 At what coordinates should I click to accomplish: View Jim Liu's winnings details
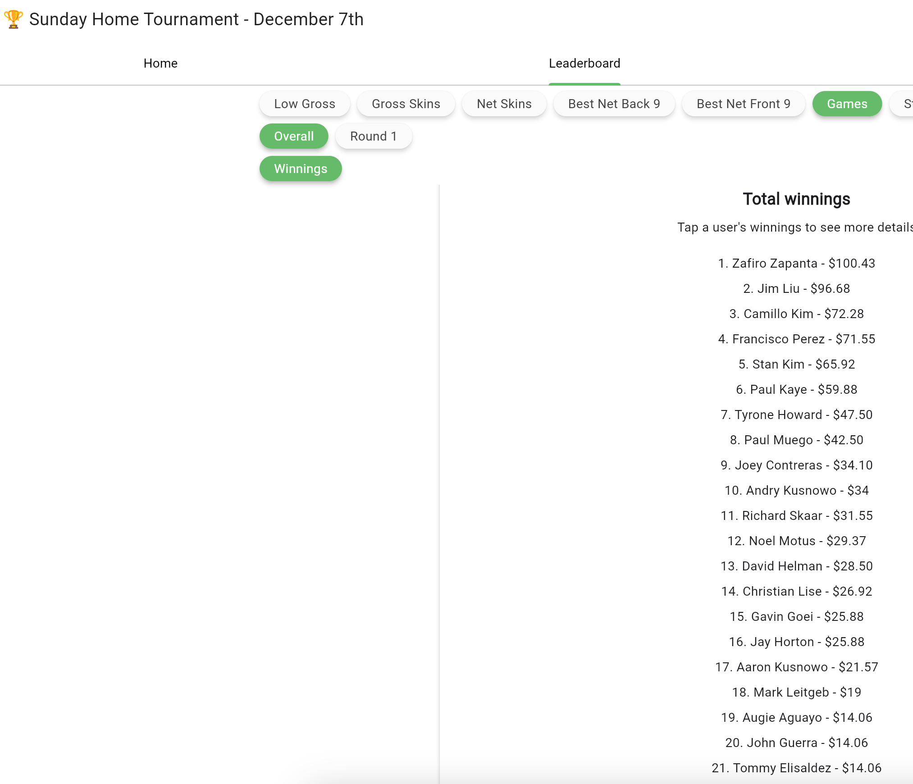click(x=796, y=288)
